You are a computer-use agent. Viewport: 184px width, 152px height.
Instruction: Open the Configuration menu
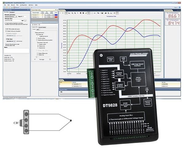[x=23, y=5]
